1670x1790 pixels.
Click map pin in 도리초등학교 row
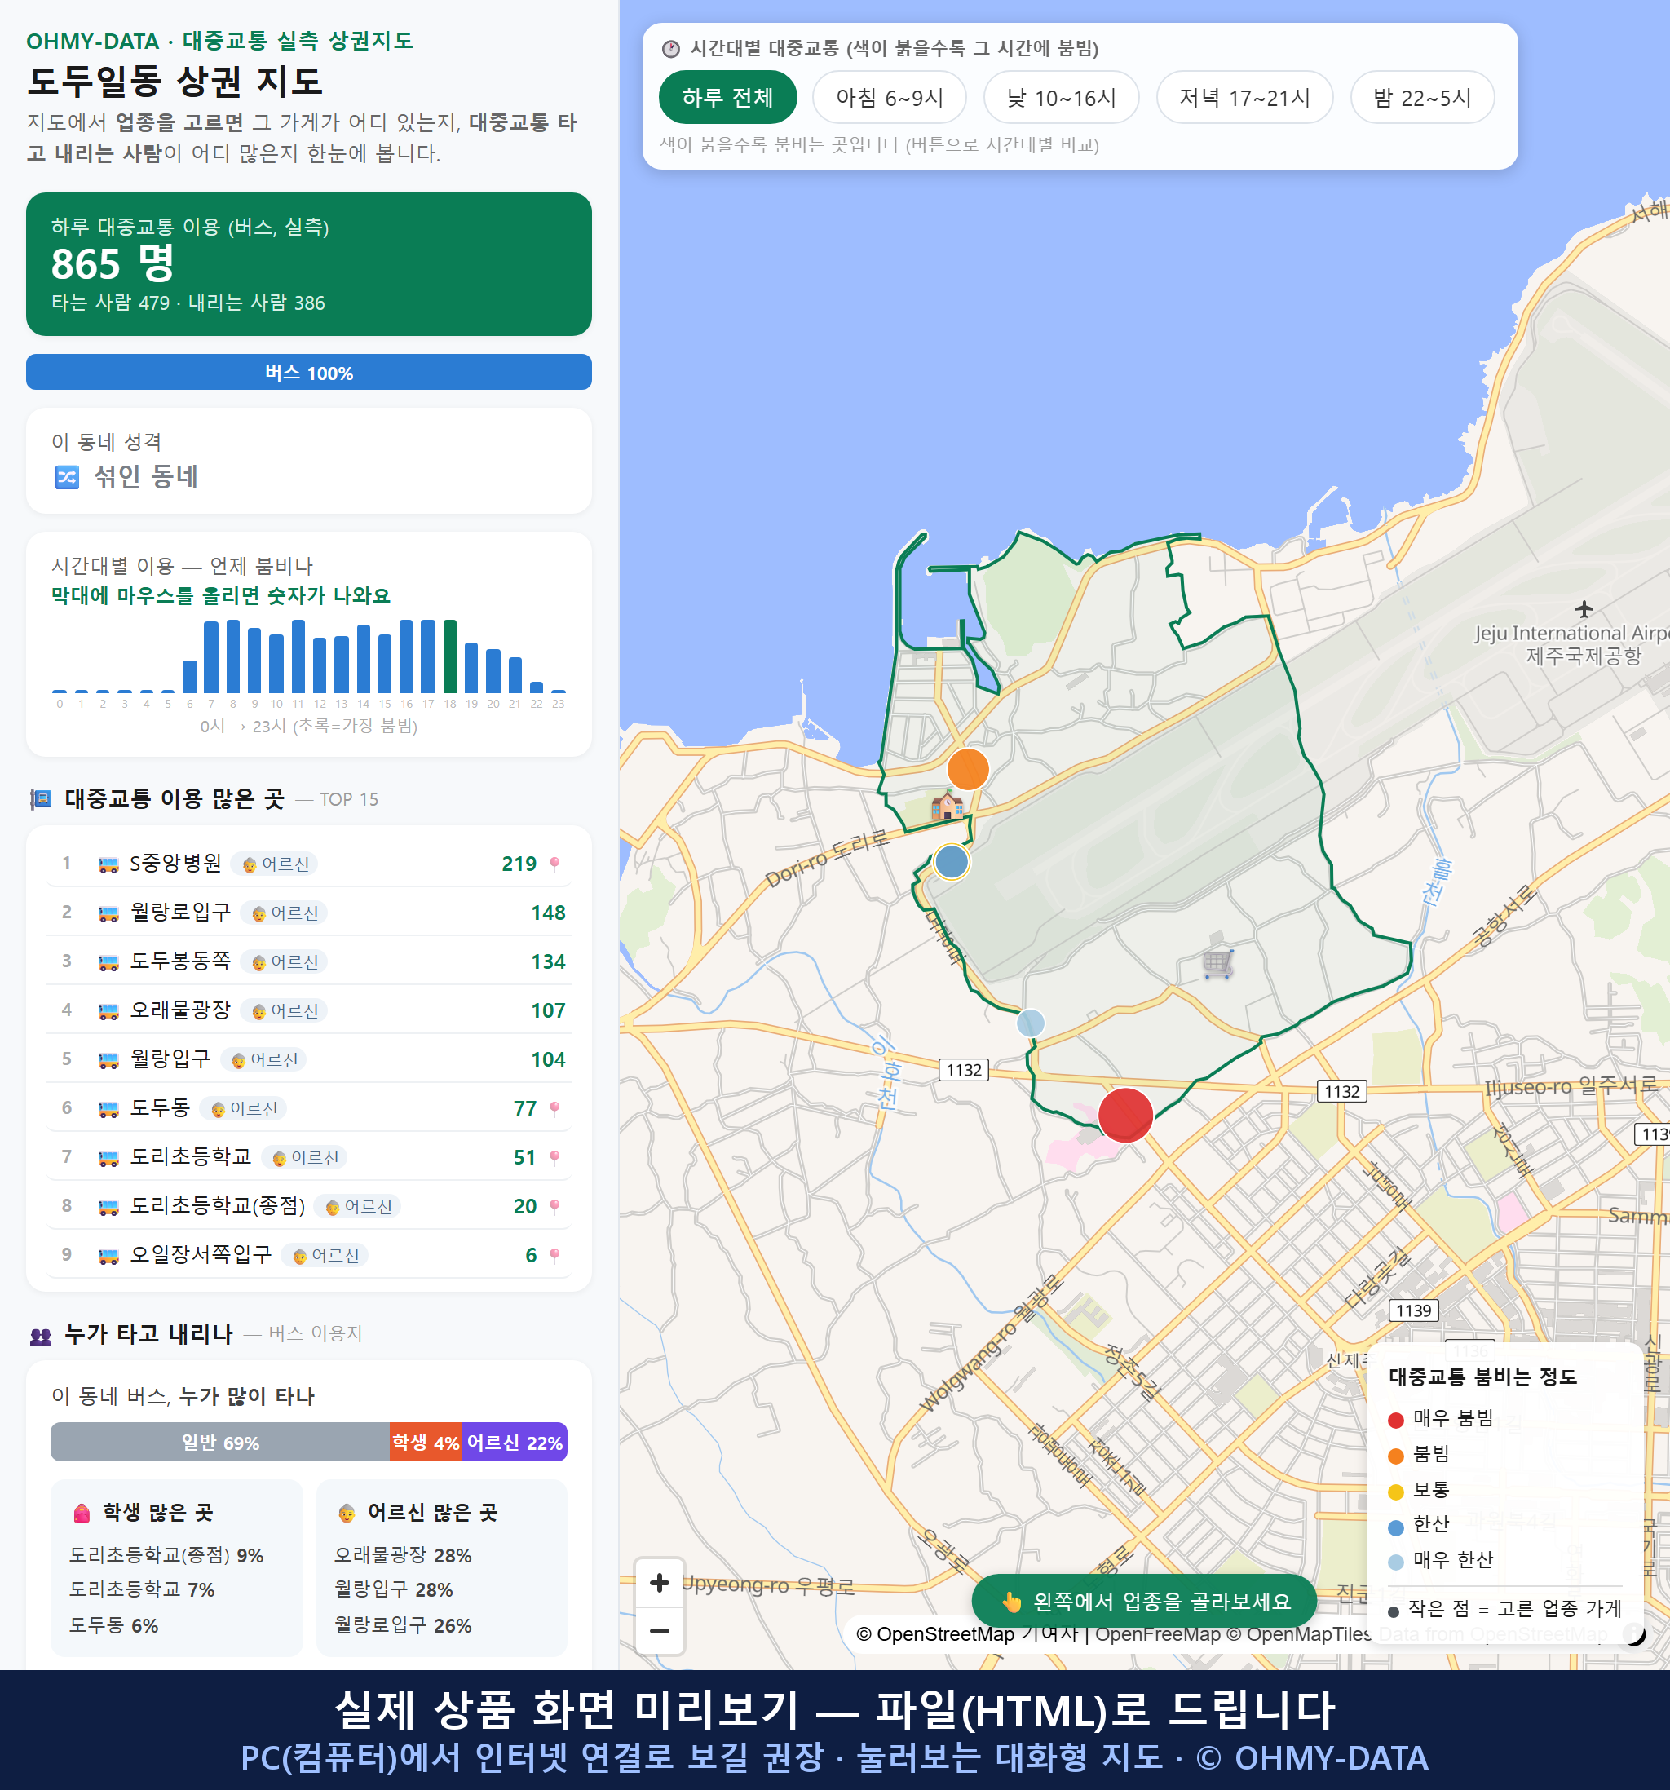pos(554,1157)
